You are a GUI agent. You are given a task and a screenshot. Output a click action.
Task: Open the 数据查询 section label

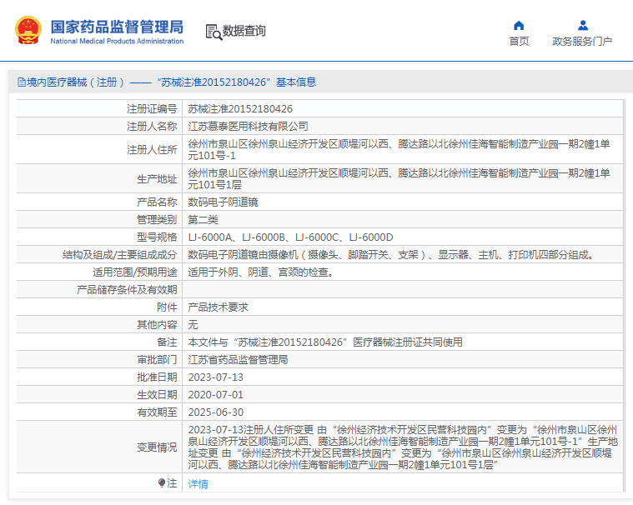pos(244,32)
